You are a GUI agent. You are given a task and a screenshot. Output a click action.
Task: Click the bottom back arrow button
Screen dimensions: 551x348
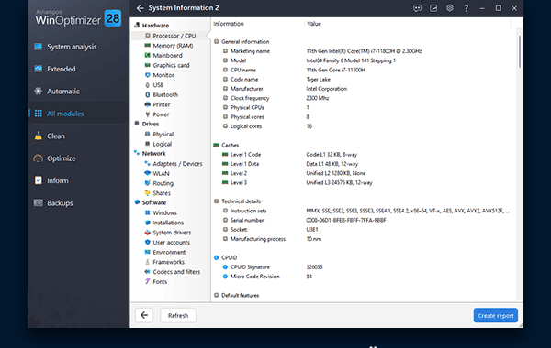pos(144,315)
